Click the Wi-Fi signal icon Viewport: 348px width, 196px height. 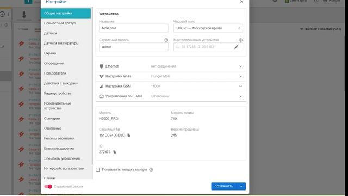(101, 76)
